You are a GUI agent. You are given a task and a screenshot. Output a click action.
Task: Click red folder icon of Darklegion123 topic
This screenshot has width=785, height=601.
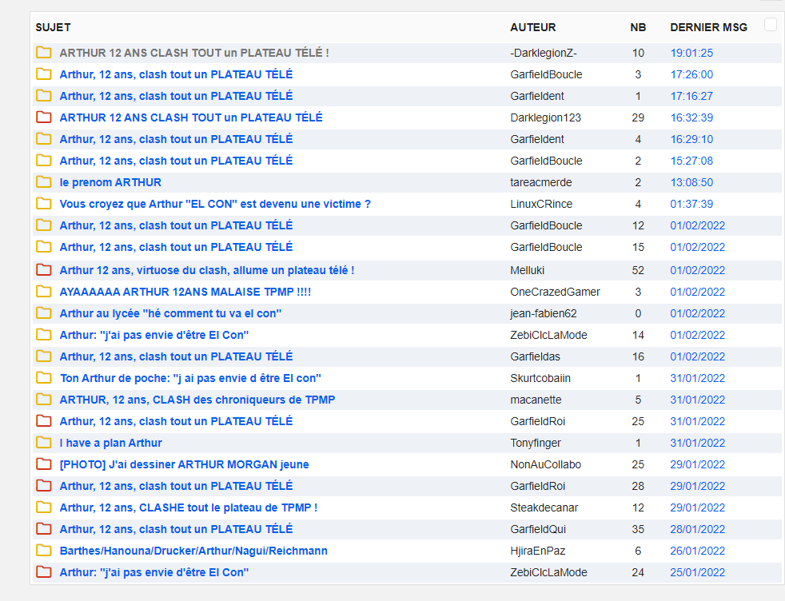[43, 117]
